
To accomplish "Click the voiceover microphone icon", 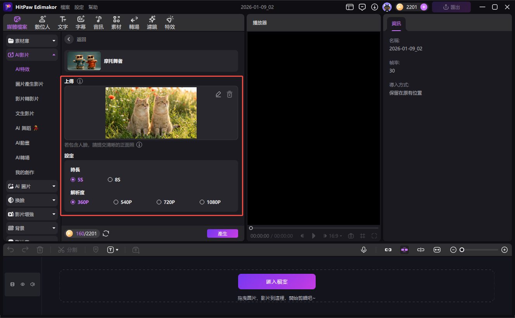I will coord(364,249).
